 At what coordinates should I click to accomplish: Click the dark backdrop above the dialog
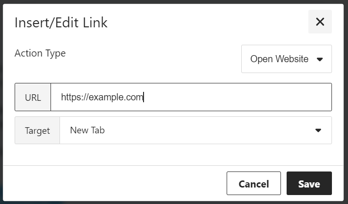174,2
